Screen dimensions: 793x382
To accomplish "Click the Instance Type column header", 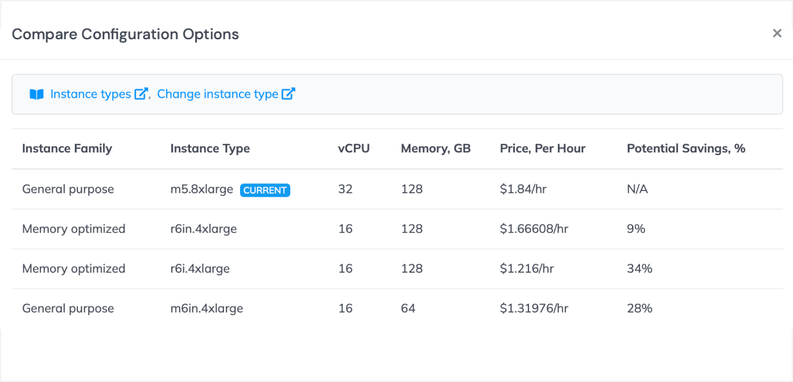I will pos(210,149).
